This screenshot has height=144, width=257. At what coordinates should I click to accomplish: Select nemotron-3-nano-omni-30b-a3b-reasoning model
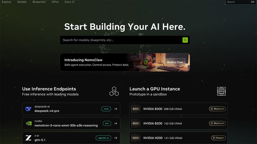(x=71, y=124)
